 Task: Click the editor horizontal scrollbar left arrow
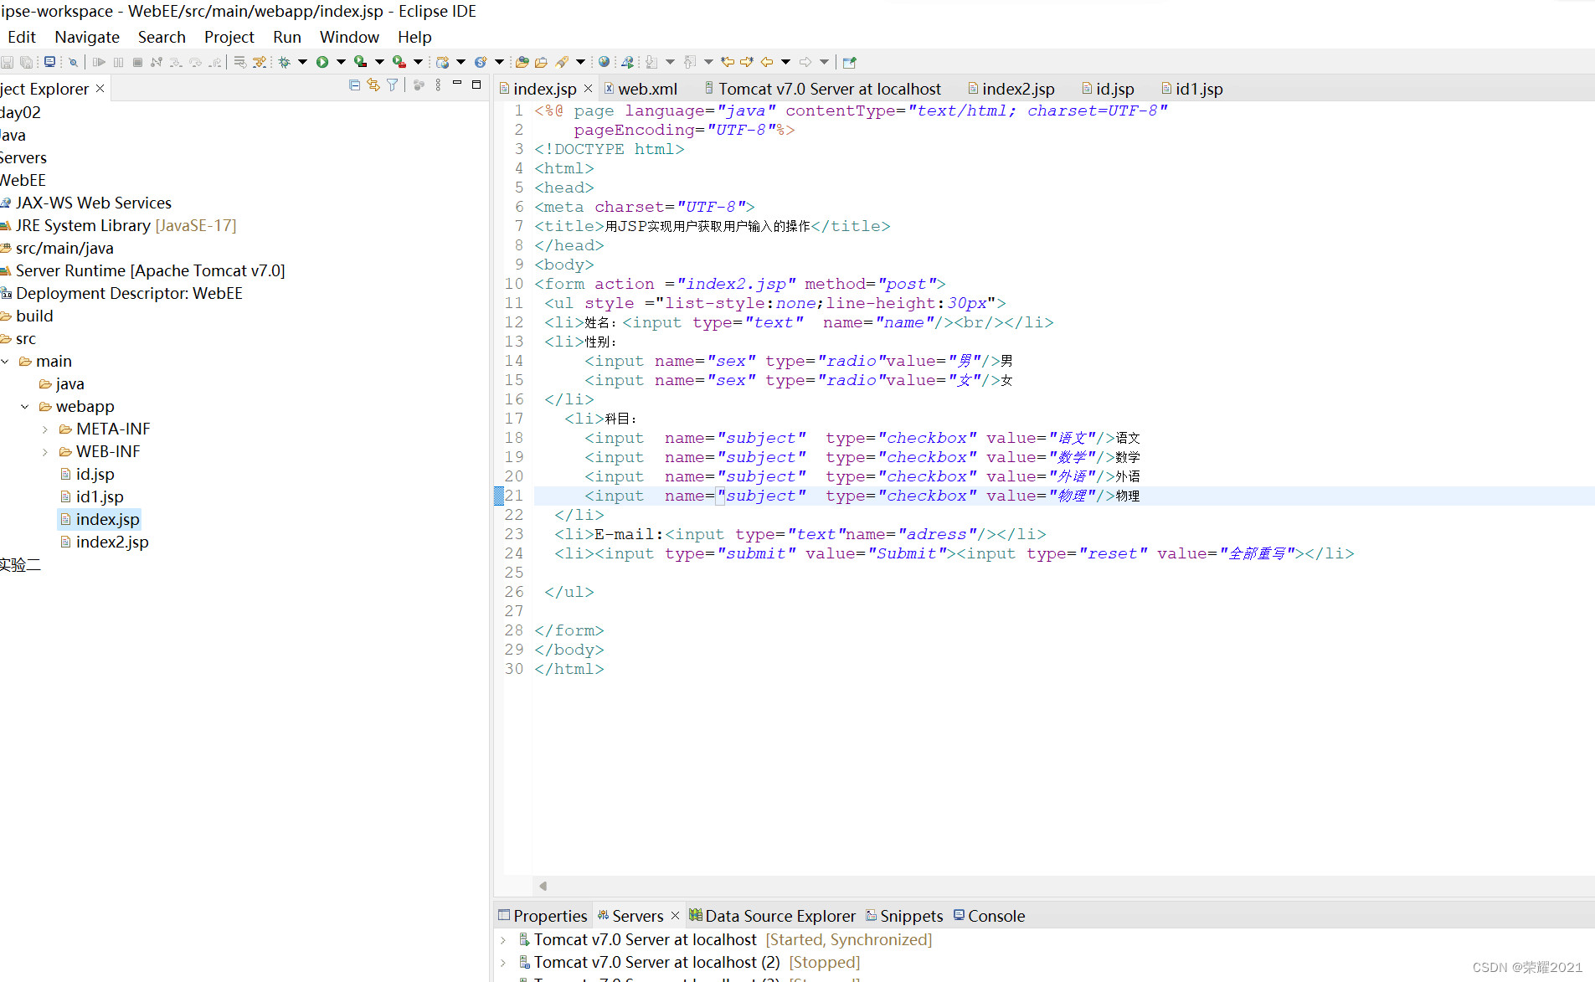543,886
